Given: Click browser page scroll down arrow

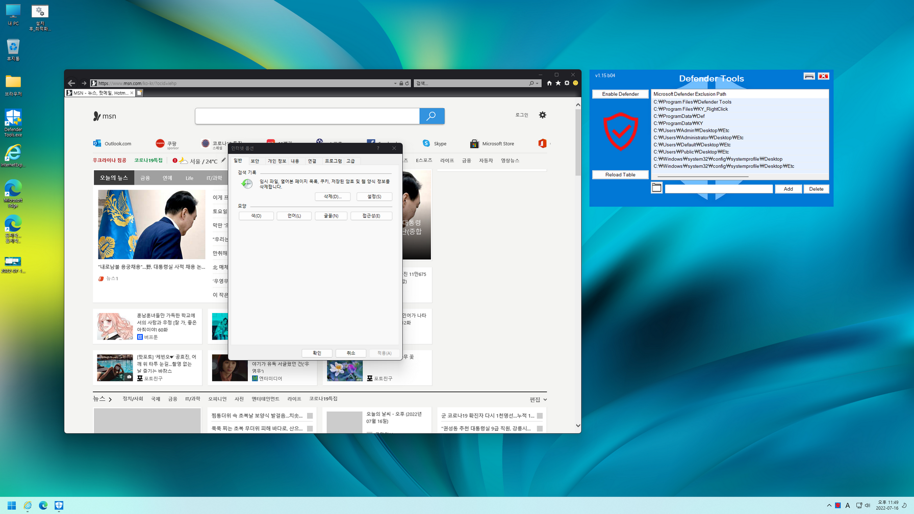Looking at the screenshot, I should pos(578,426).
